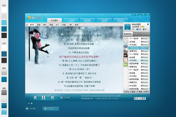Skip to the next track
This screenshot has height=117, width=176.
52,97
